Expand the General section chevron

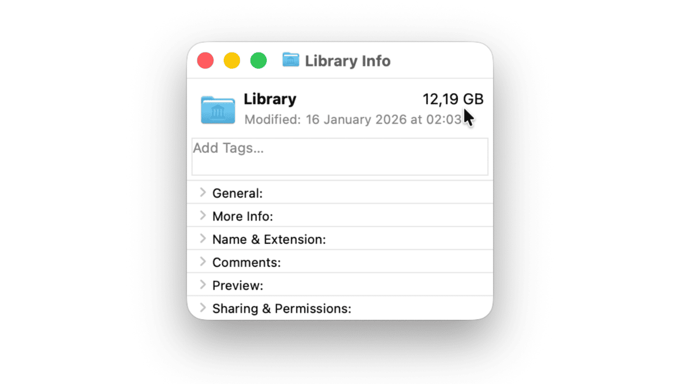[x=203, y=193]
